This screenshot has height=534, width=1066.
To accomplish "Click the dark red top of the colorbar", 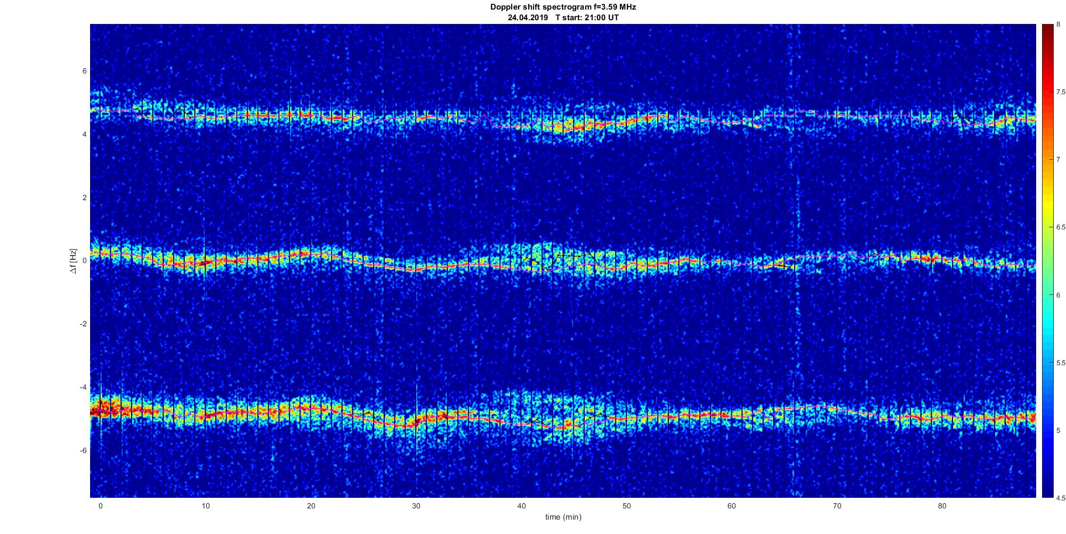I will pyautogui.click(x=1047, y=29).
